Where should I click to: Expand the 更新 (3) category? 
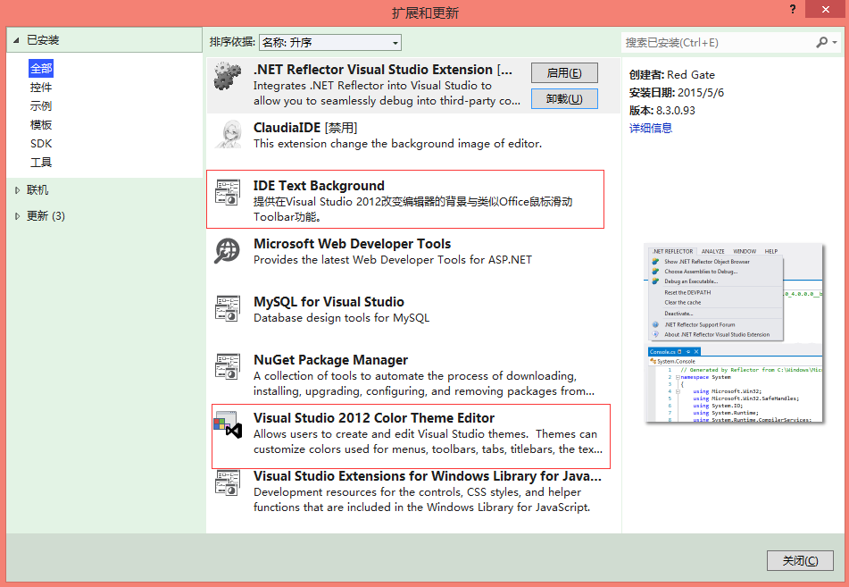point(17,216)
